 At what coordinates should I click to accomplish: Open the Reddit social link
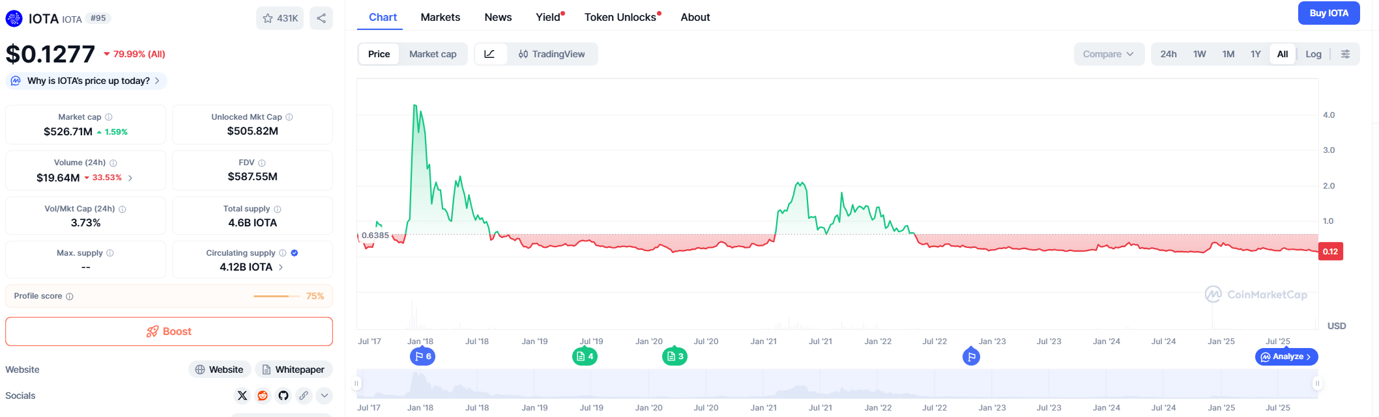tap(263, 396)
